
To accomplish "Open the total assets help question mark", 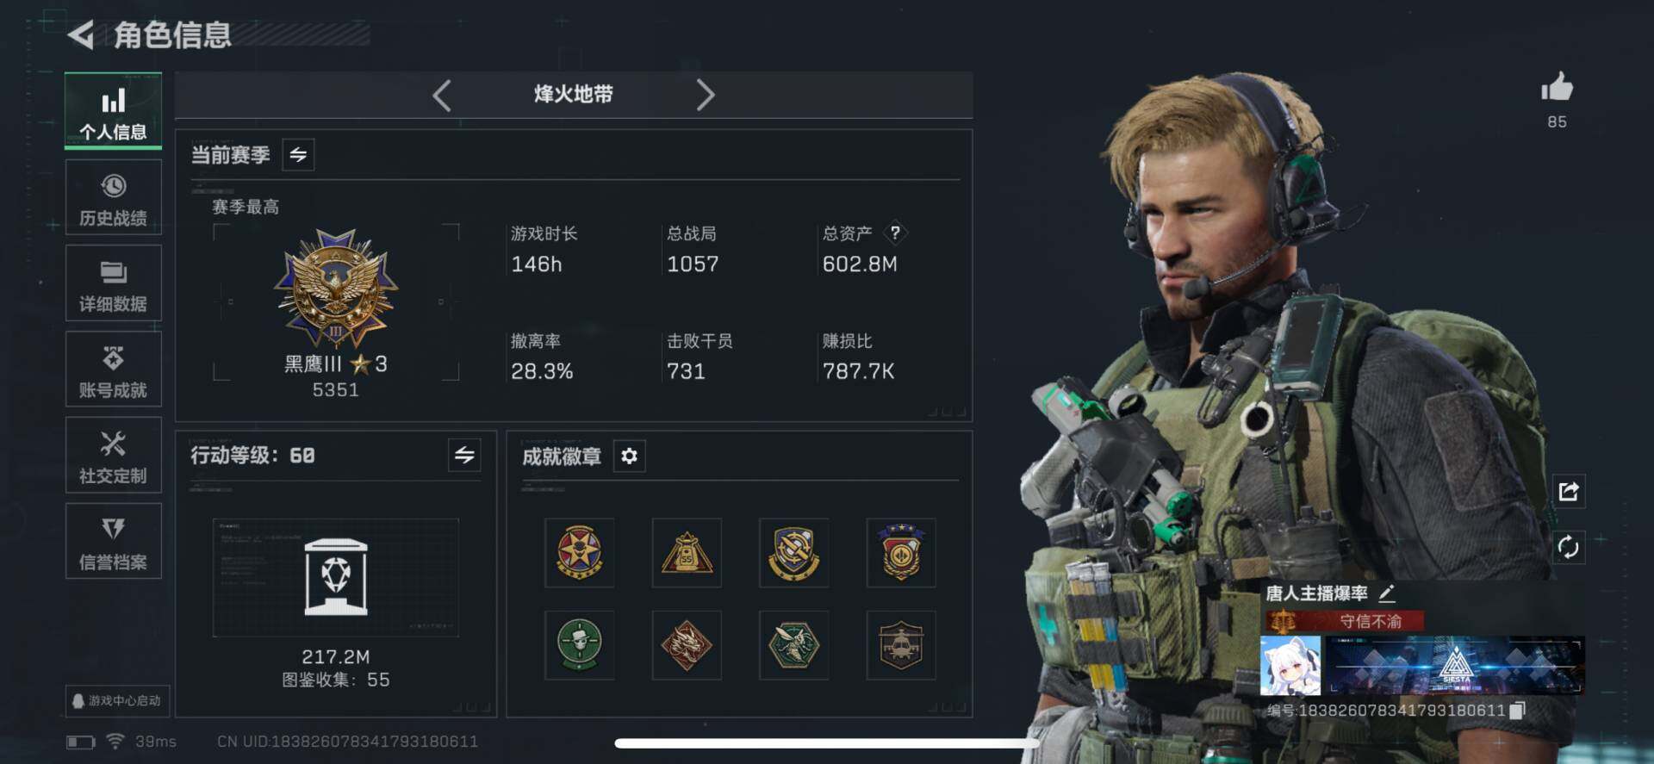I will pyautogui.click(x=895, y=233).
